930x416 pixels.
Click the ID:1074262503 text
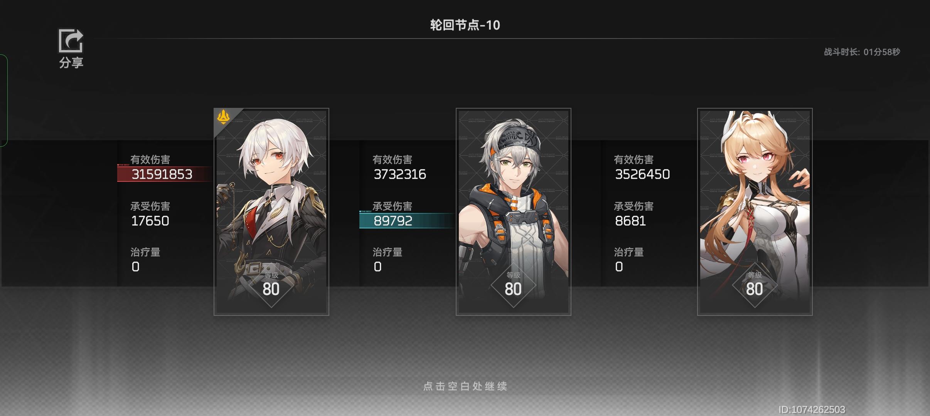tap(812, 409)
